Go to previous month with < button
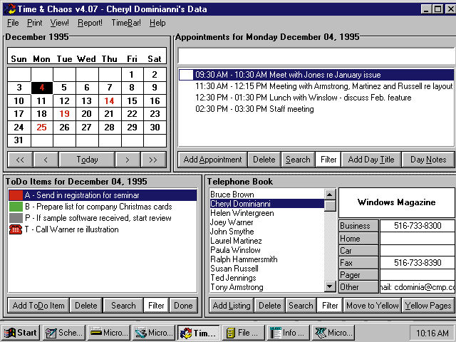The image size is (456, 342). coord(45,160)
